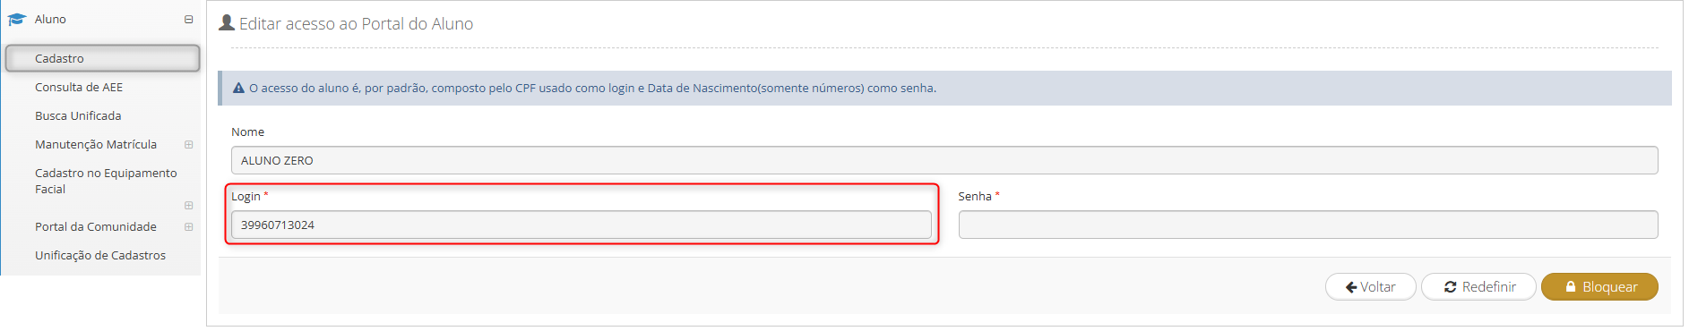1689x331 pixels.
Task: Expand the Manutenção Matrícula submenu
Action: tap(188, 144)
